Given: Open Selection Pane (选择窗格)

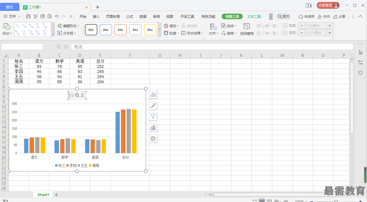Looking at the screenshot, I should click(247, 29).
